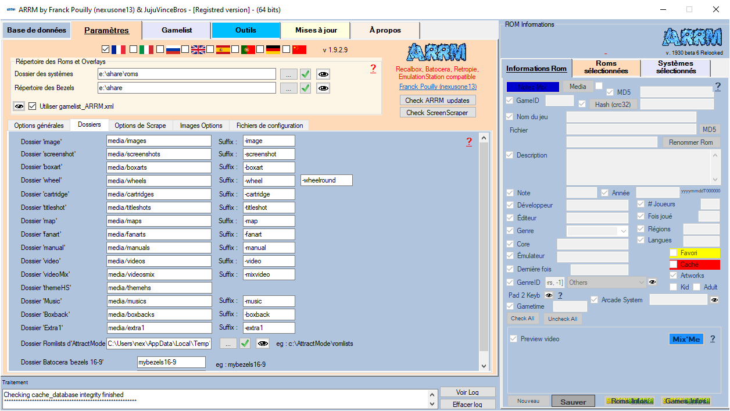Toggle the Utiliser gamelist_ARRM.xml checkbox
This screenshot has height=411, width=730.
coord(33,106)
